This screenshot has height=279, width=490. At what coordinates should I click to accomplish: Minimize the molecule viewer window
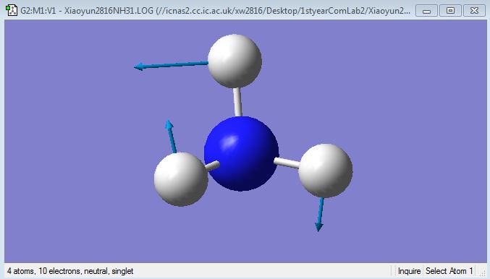(426, 11)
